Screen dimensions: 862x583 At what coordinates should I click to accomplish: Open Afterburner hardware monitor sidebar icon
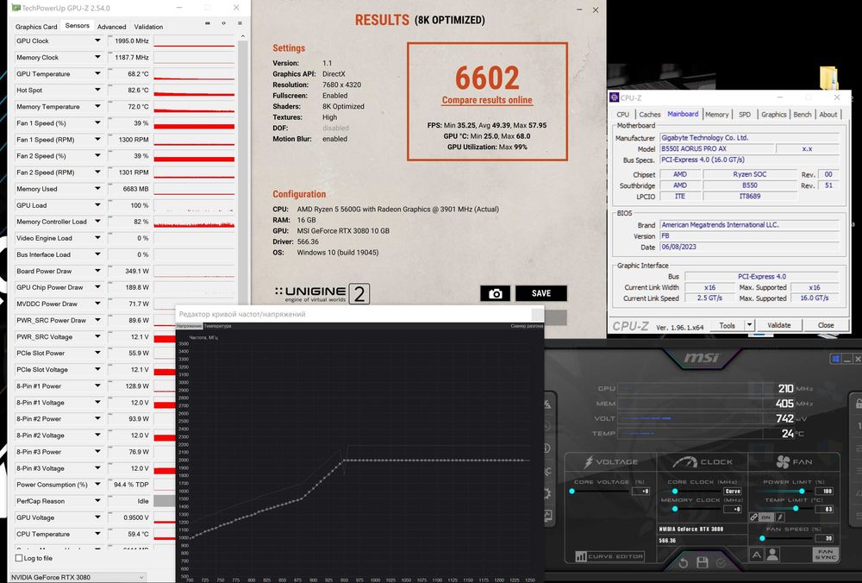547,516
